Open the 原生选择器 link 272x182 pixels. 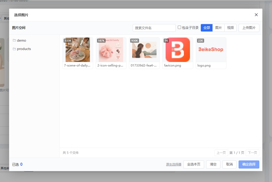174,164
